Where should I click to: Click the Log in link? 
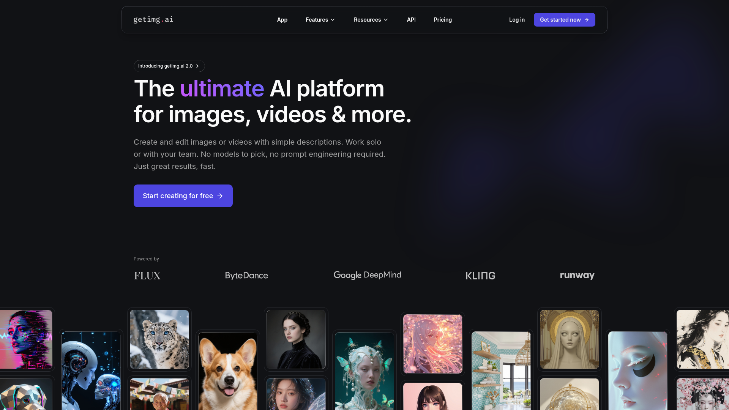(x=517, y=20)
